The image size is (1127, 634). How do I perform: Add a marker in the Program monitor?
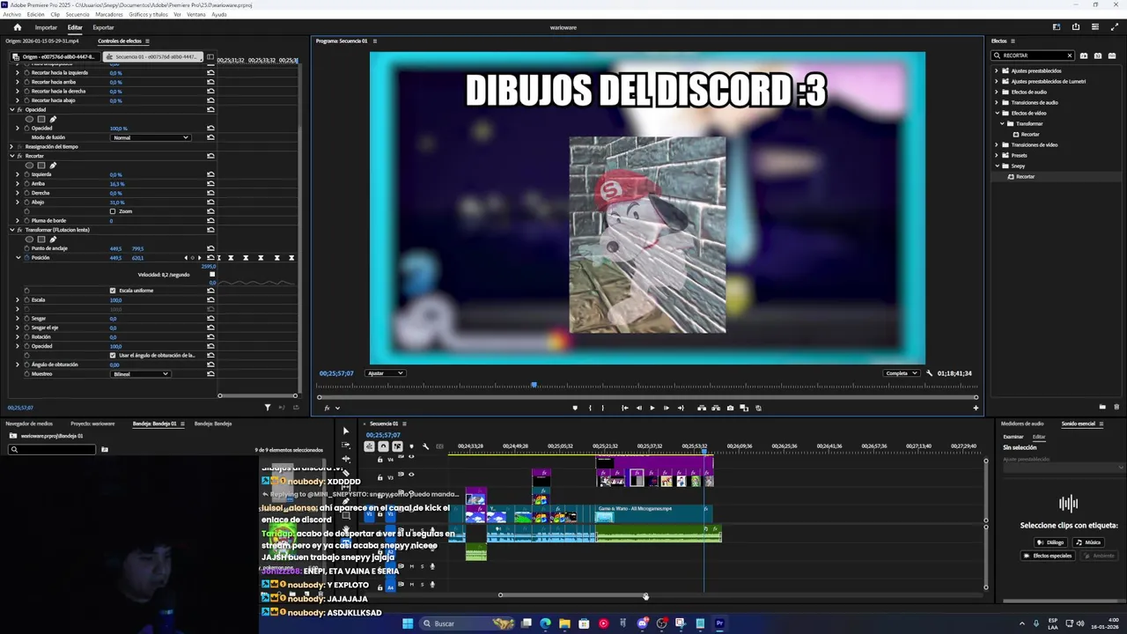[x=575, y=408]
